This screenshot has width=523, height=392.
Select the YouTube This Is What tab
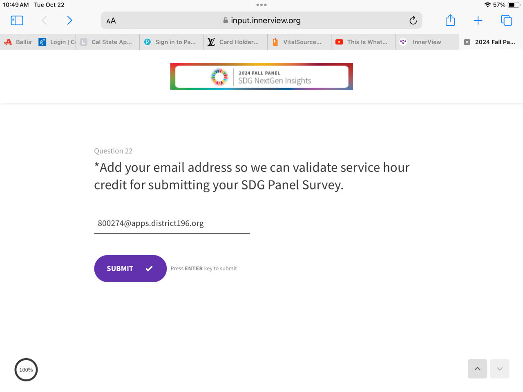click(367, 42)
